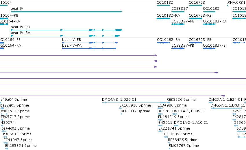Click the EK165916.5prime EST label
The width and height of the screenshot is (246, 150).
pyautogui.click(x=135, y=105)
